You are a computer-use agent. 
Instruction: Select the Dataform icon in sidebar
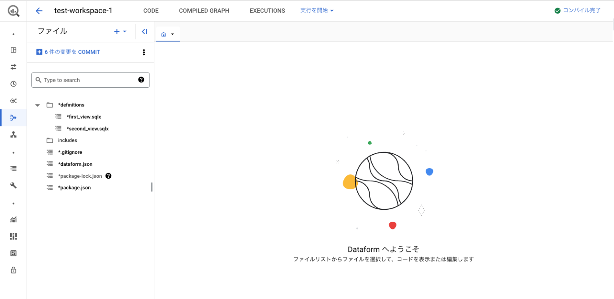point(13,118)
